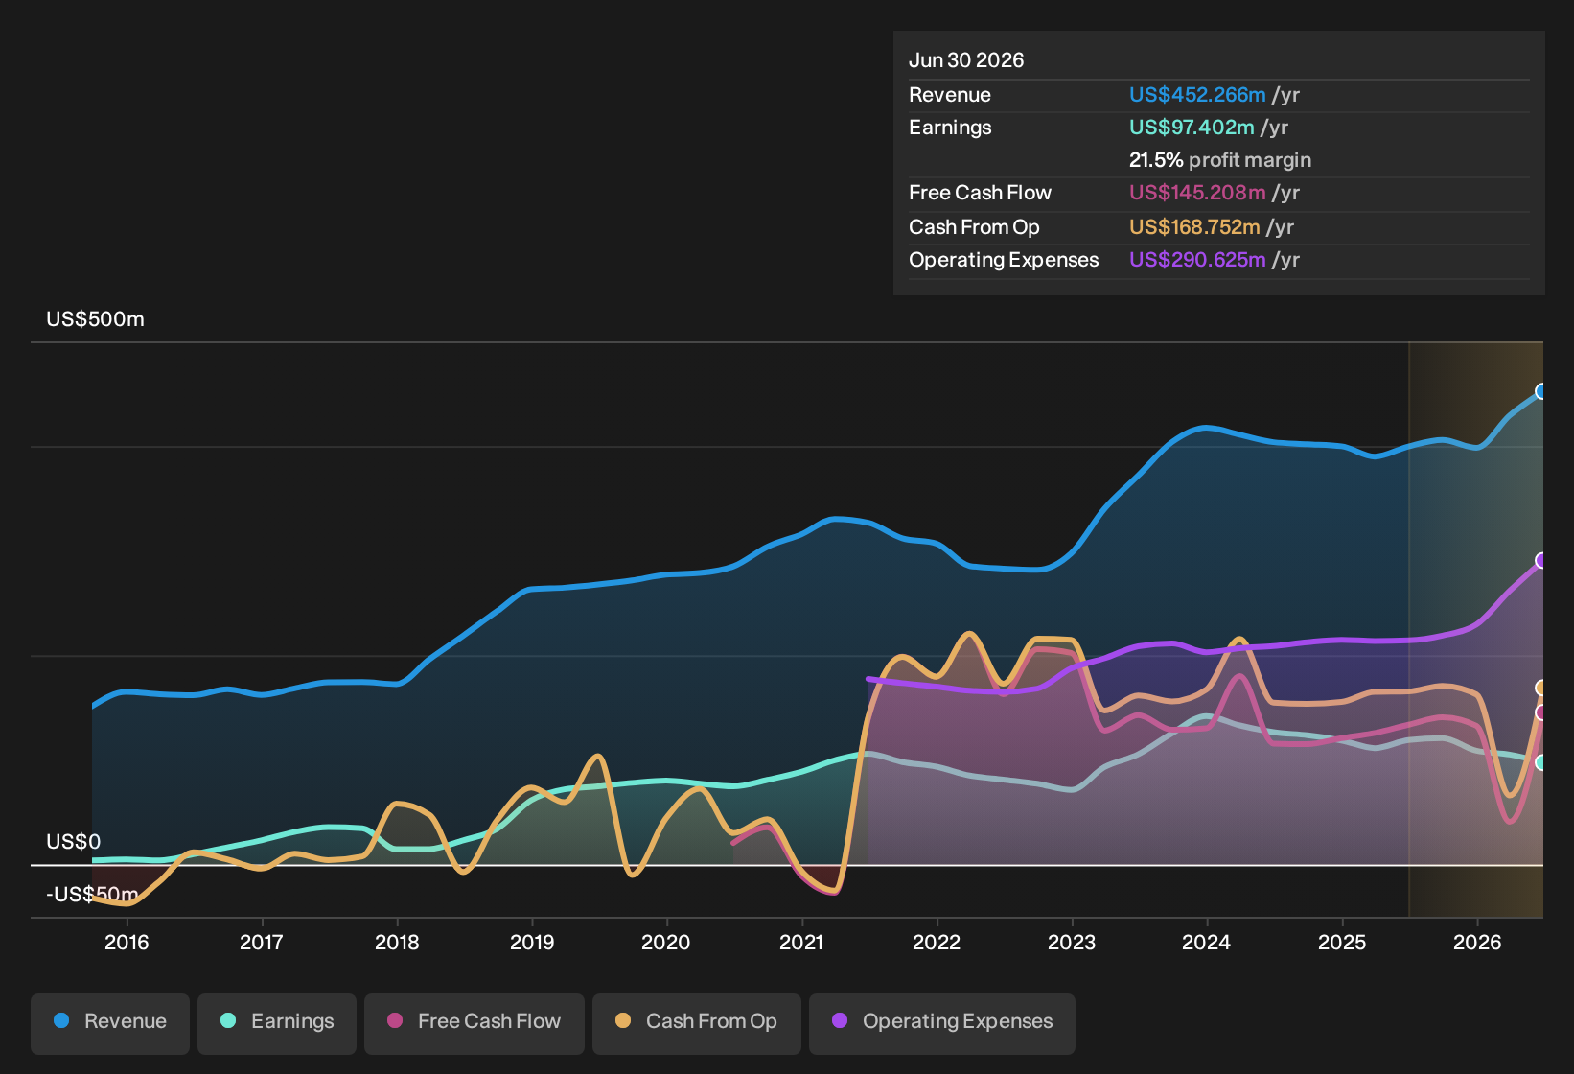Click the Operating Expenses label in tooltip
Viewport: 1574px width, 1074px height.
pos(1004,260)
